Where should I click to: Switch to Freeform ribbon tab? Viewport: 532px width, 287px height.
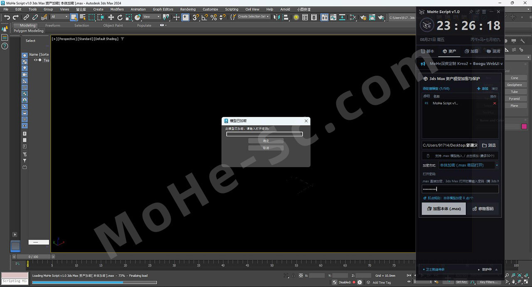[x=53, y=25]
